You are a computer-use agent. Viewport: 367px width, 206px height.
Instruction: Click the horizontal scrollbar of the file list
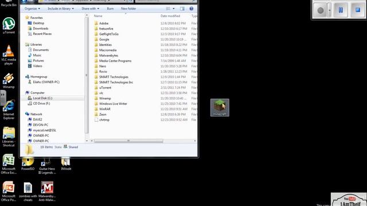(x=128, y=141)
